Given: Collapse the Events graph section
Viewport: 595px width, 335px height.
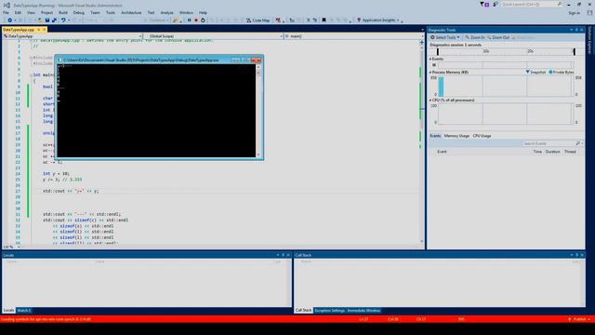Looking at the screenshot, I should [430, 60].
